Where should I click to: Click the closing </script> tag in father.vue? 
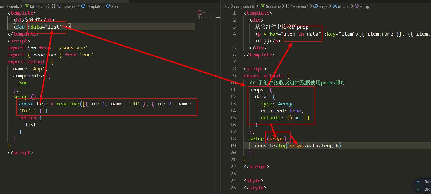click(20, 153)
